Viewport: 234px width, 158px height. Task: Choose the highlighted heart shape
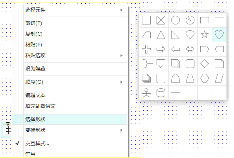click(x=219, y=34)
